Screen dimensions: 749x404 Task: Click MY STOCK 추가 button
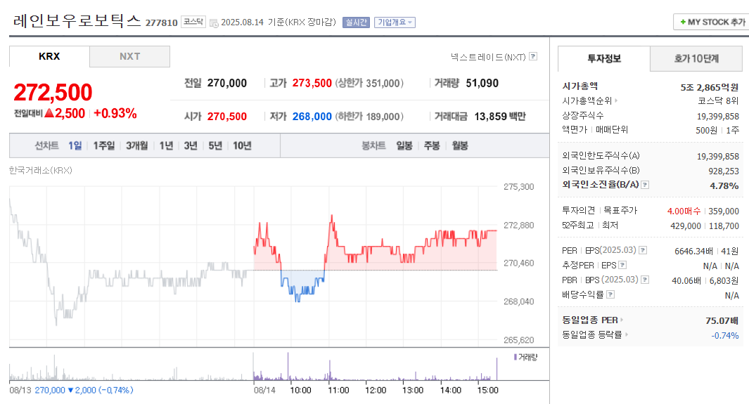pyautogui.click(x=711, y=22)
